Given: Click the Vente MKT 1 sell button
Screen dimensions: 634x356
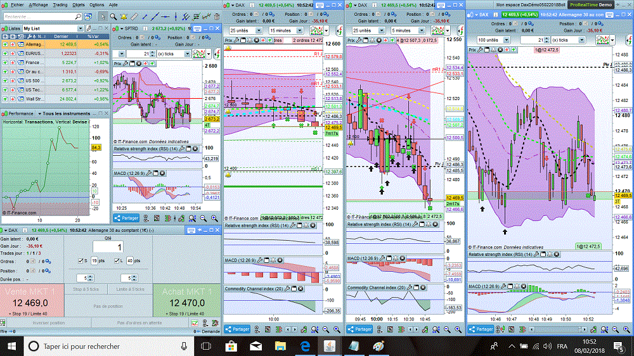Looking at the screenshot, I should pos(32,300).
